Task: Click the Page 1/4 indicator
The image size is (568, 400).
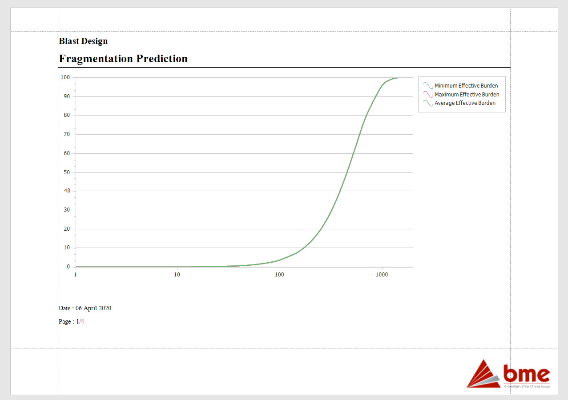Action: [71, 322]
